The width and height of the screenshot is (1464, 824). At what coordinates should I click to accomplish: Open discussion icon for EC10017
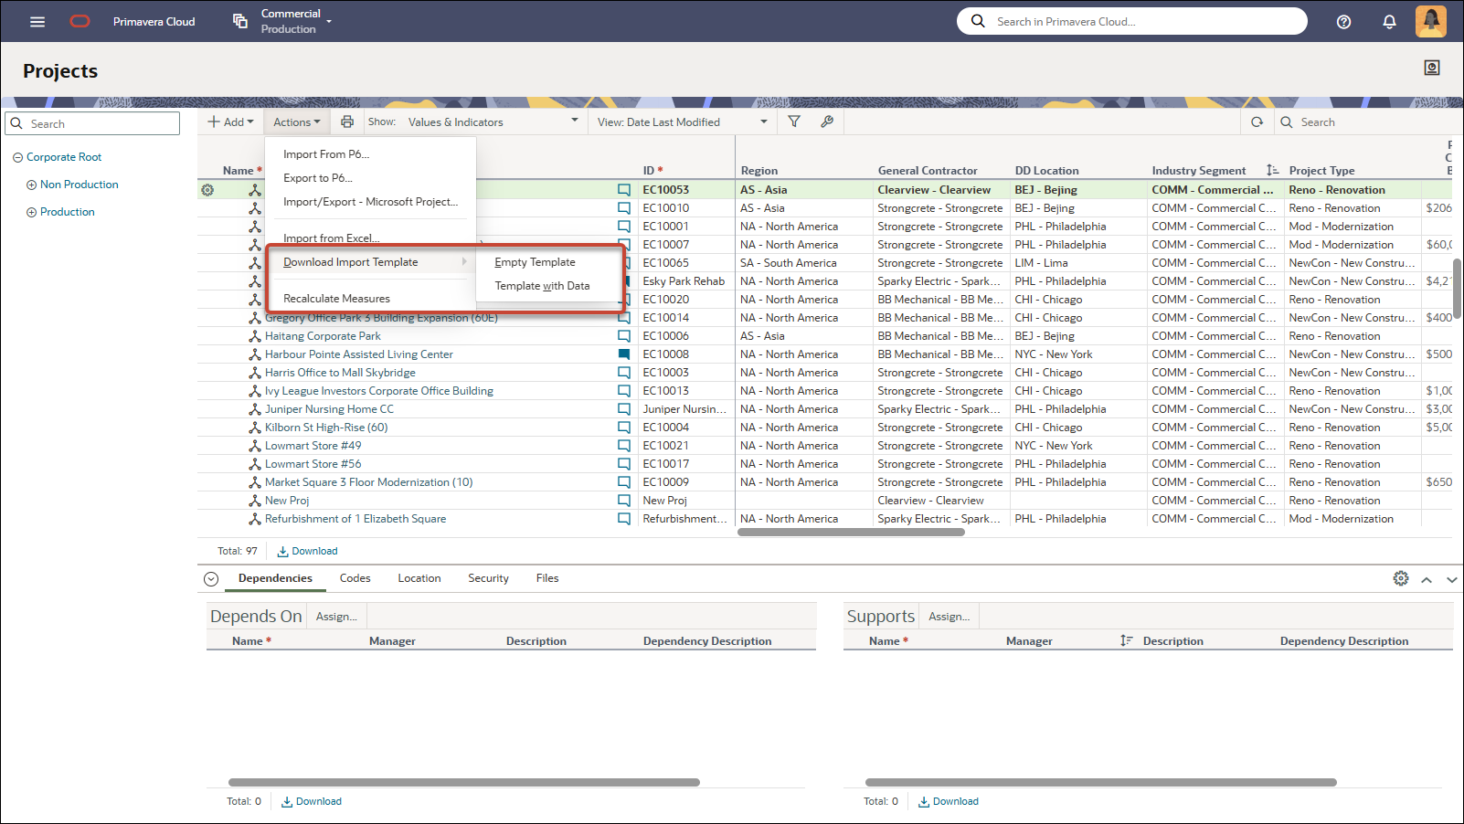pos(624,464)
